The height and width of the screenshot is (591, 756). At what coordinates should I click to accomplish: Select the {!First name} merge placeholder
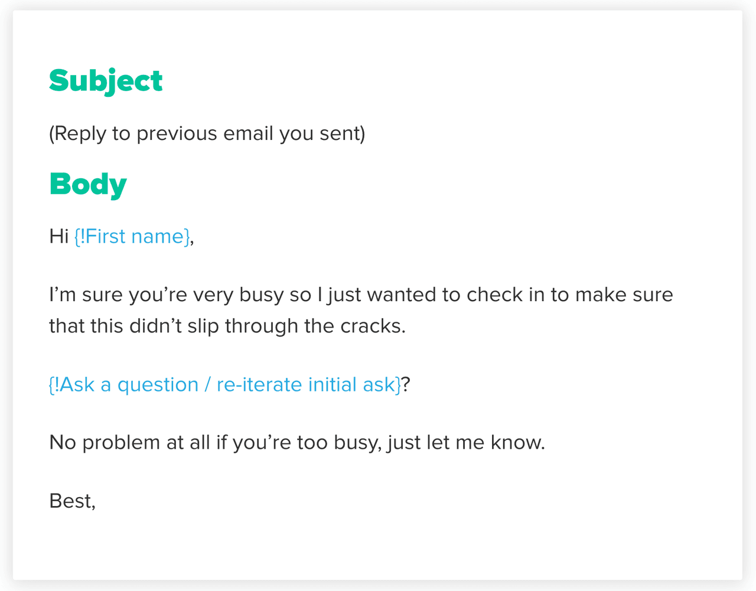[132, 236]
